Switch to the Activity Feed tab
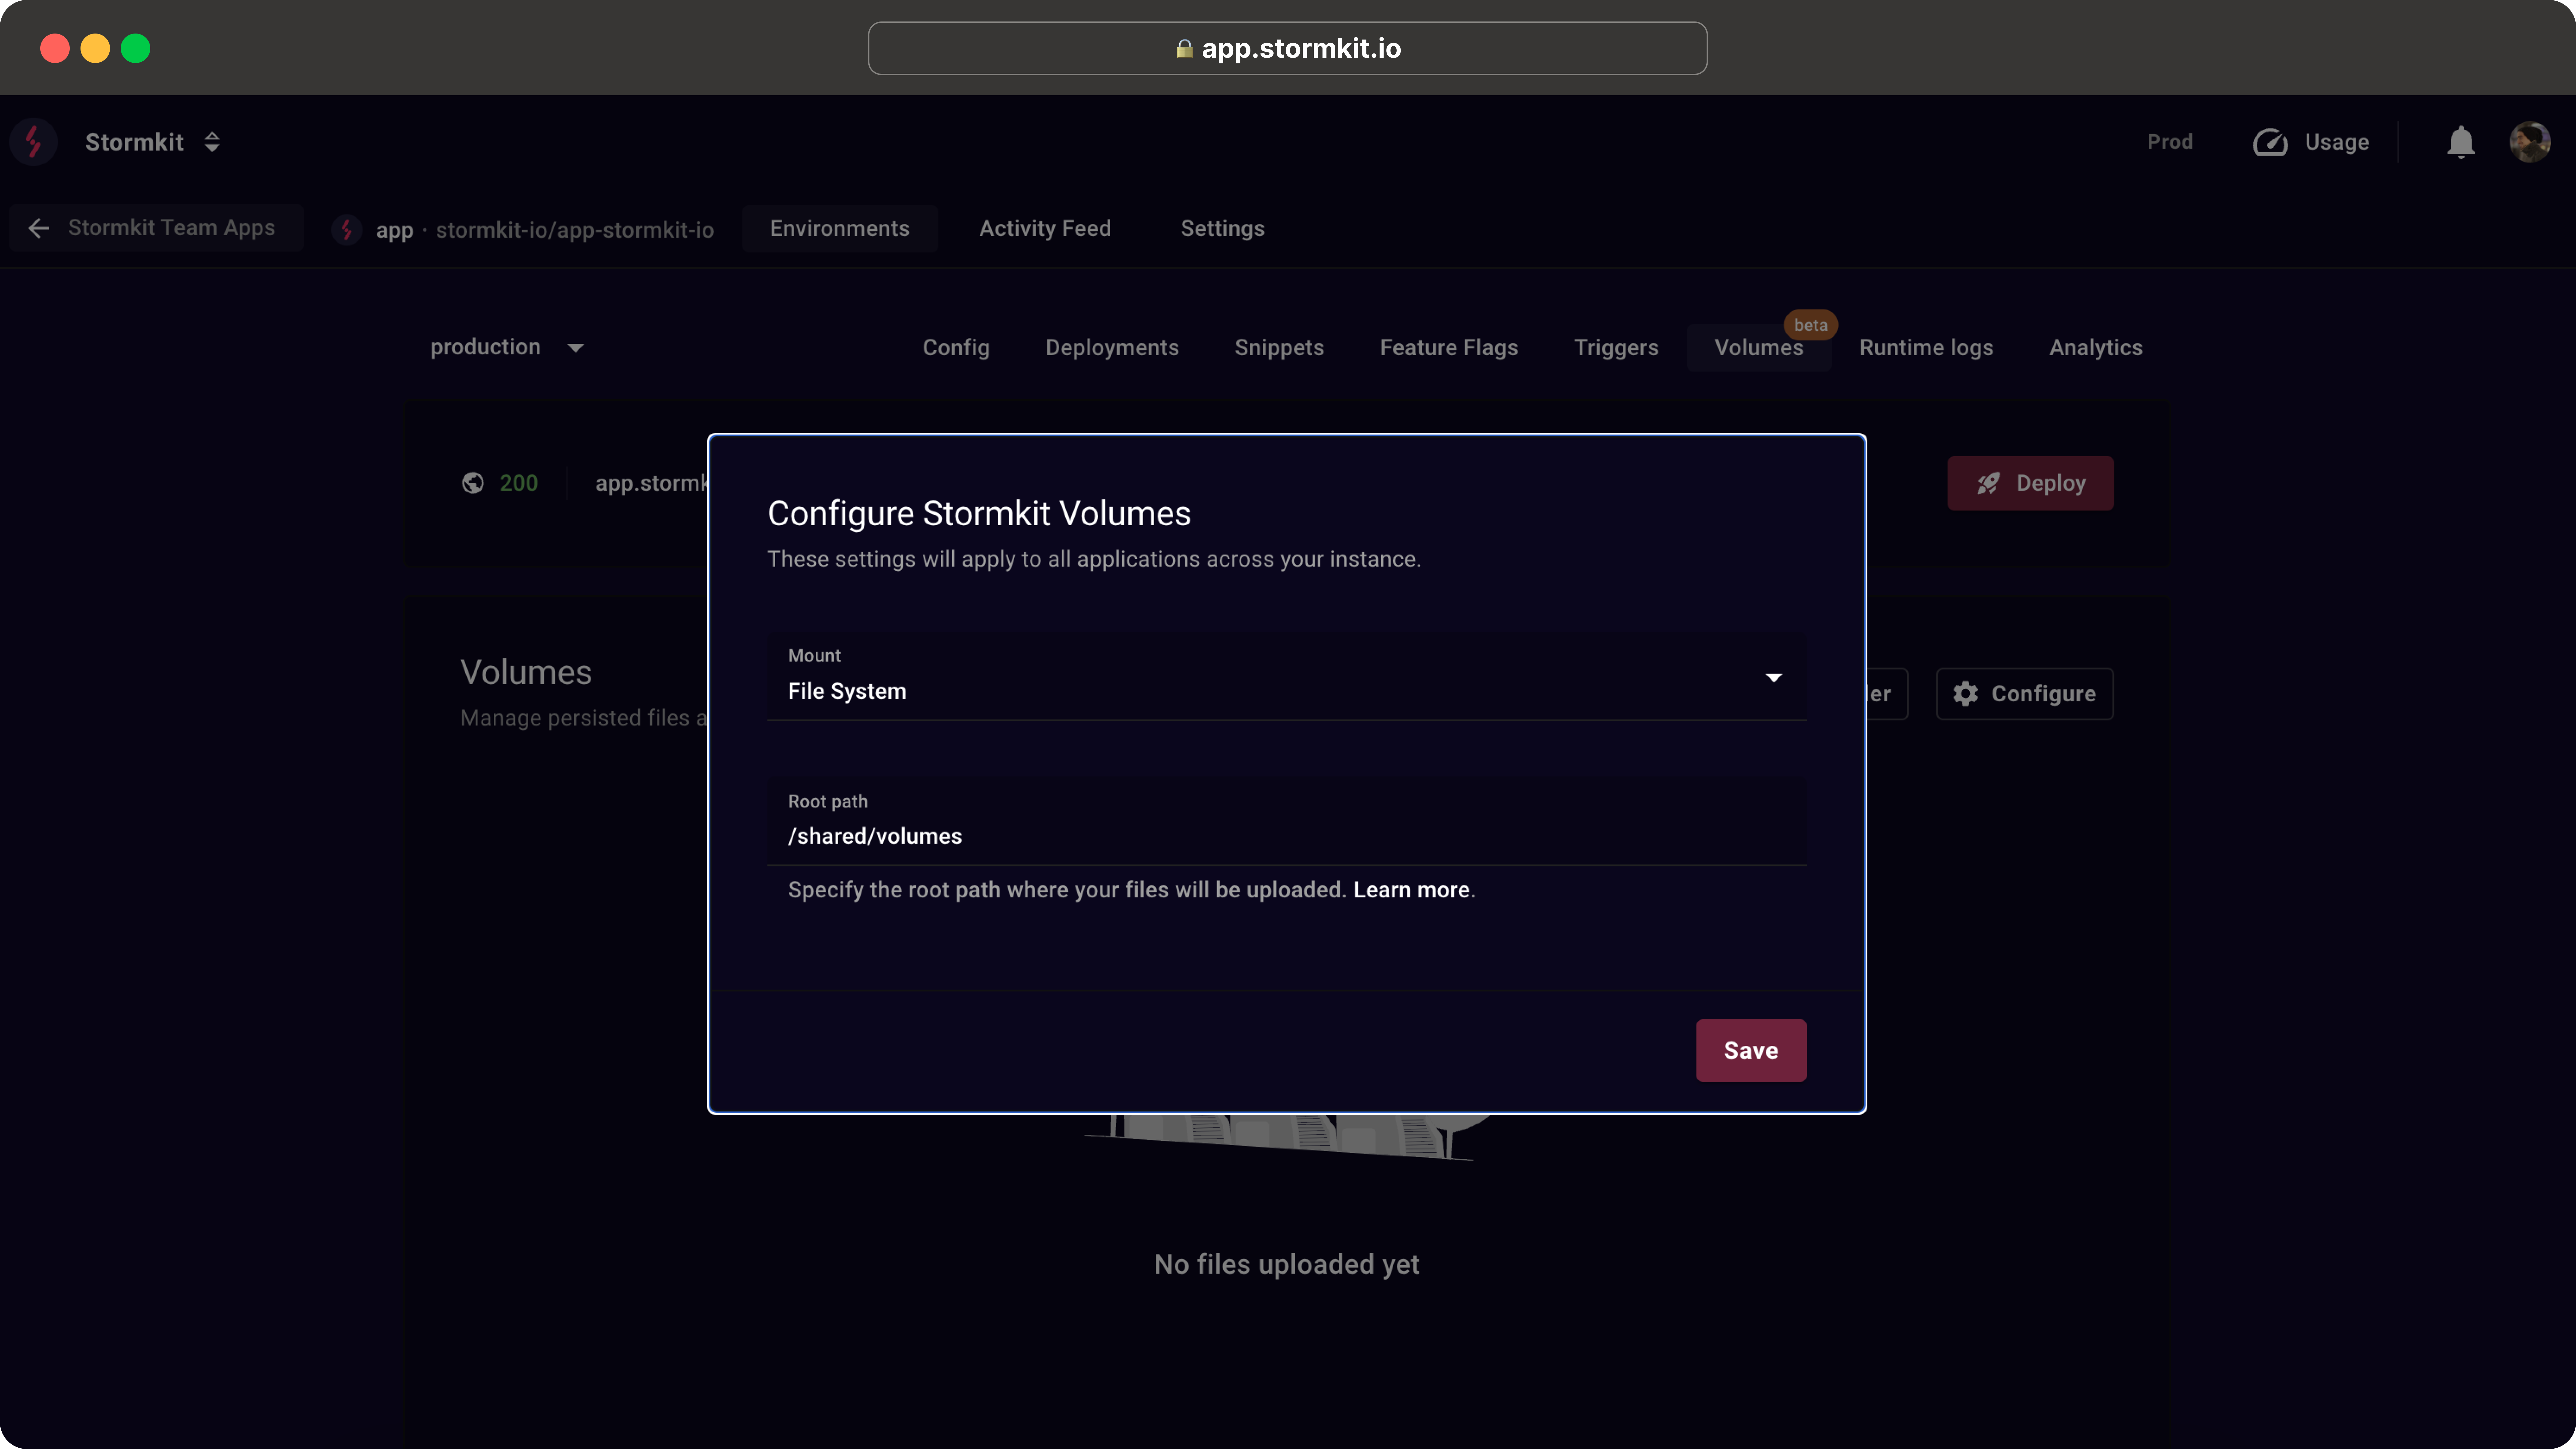This screenshot has height=1449, width=2576. pyautogui.click(x=1045, y=226)
